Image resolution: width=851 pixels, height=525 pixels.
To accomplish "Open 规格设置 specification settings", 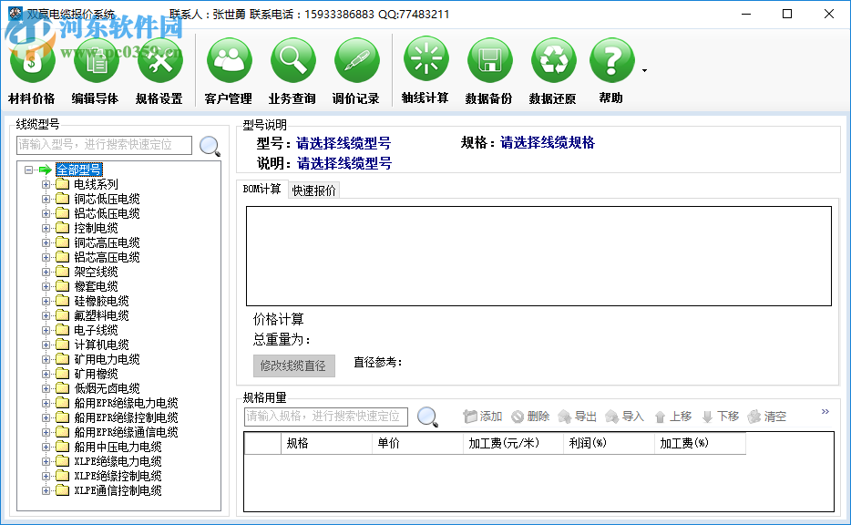I will 161,64.
